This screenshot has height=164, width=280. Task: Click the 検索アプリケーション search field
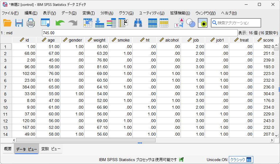236,23
